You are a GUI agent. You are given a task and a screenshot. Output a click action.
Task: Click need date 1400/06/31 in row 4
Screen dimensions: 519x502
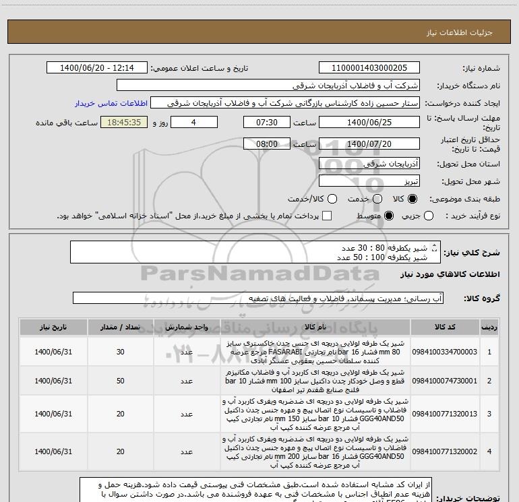coord(53,451)
